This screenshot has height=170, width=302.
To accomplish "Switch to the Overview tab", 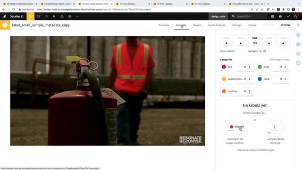I will tap(164, 25).
